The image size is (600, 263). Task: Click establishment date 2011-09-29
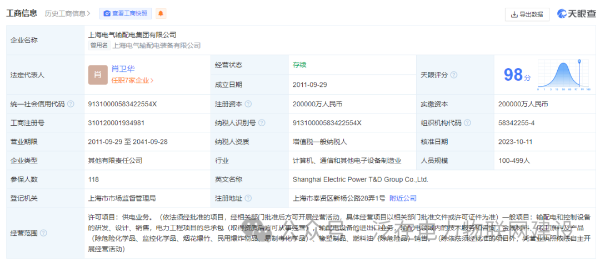point(310,85)
